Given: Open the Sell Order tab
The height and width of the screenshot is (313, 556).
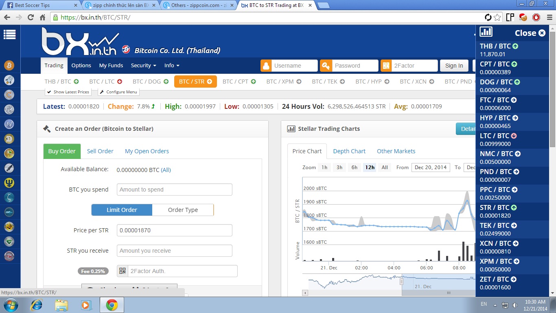Looking at the screenshot, I should click(x=100, y=151).
